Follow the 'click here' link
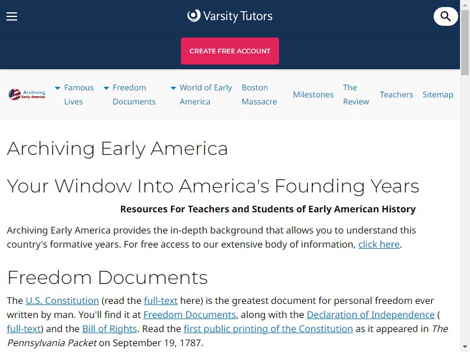470x352 pixels. tap(379, 244)
